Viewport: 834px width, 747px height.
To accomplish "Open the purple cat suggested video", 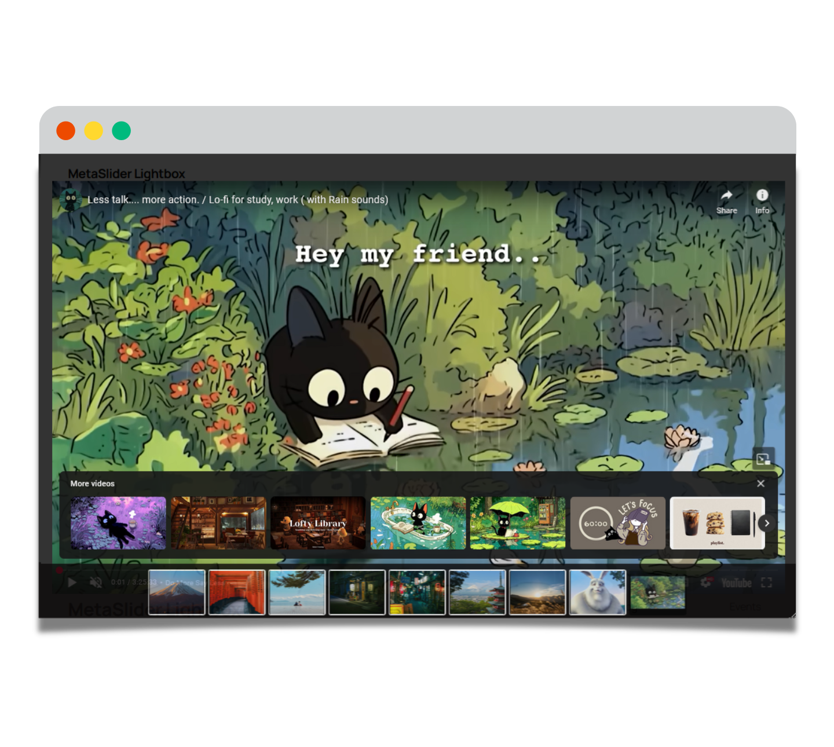I will click(118, 523).
